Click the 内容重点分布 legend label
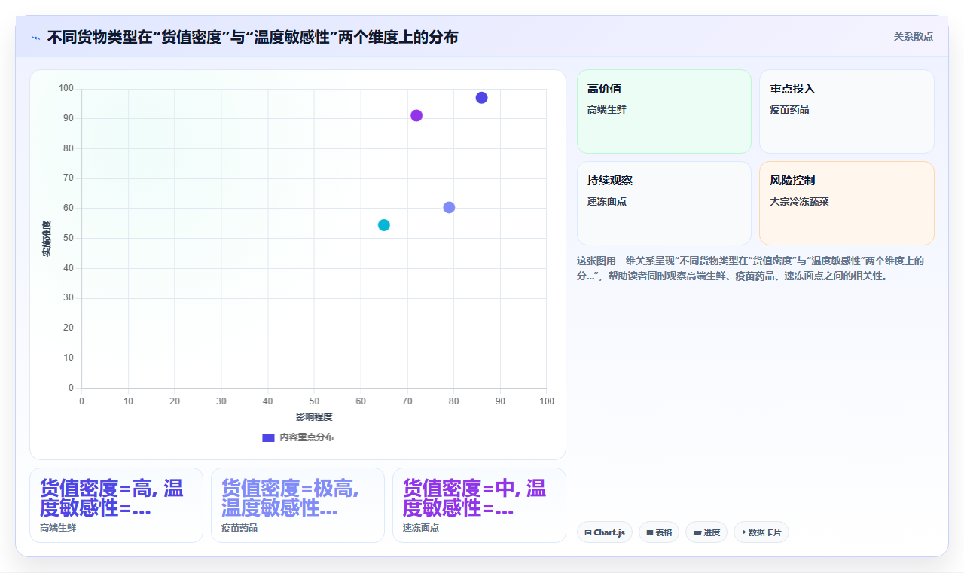The height and width of the screenshot is (573, 964). 307,437
